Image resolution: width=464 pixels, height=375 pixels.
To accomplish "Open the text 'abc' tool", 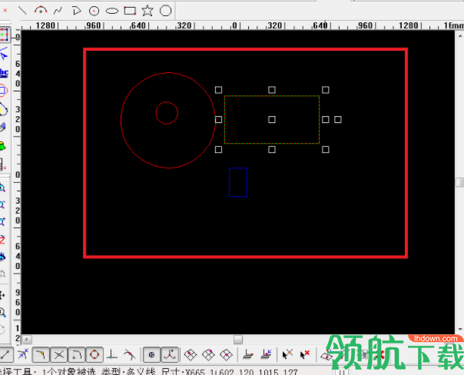I will click(x=4, y=72).
